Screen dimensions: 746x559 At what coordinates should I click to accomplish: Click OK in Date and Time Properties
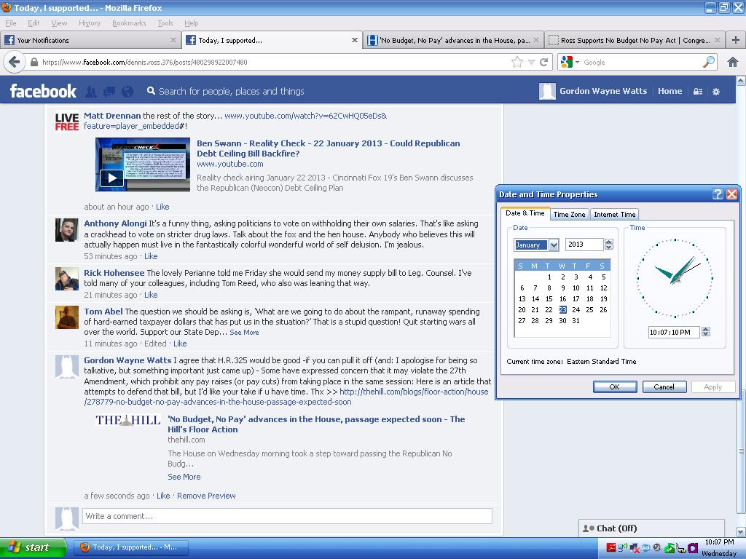point(615,387)
